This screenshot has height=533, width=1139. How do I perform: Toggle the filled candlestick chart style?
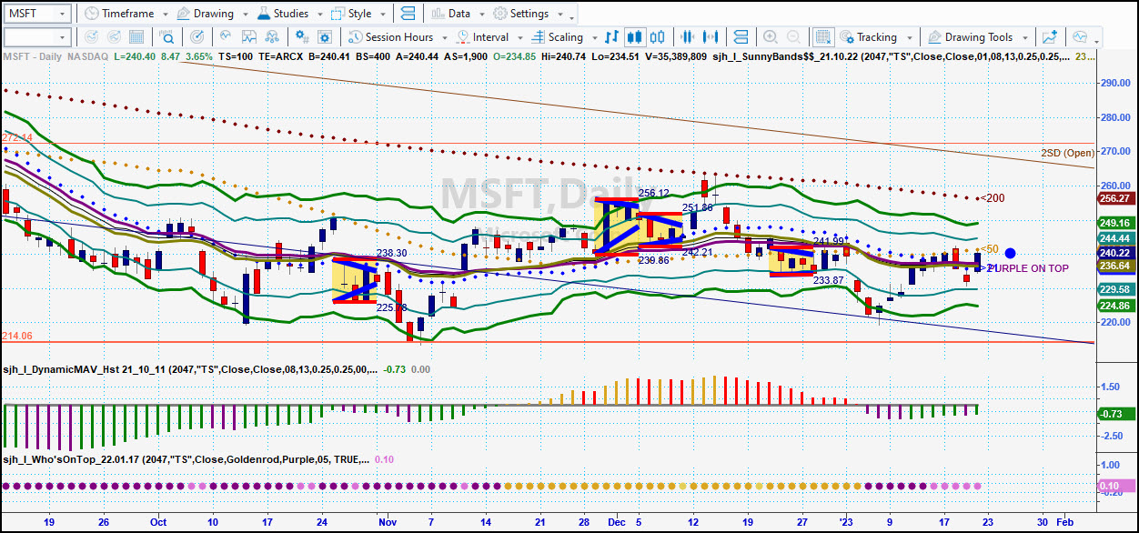coord(634,37)
